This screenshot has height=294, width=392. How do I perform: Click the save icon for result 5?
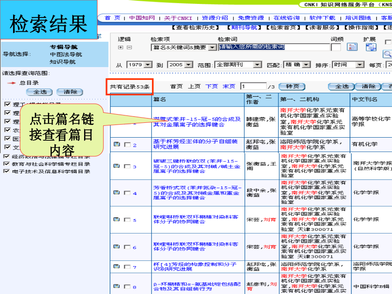point(117,220)
